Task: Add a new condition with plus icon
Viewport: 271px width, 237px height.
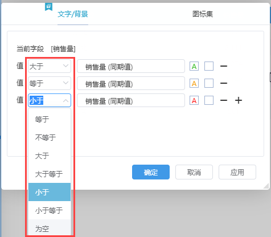Action: (x=239, y=100)
